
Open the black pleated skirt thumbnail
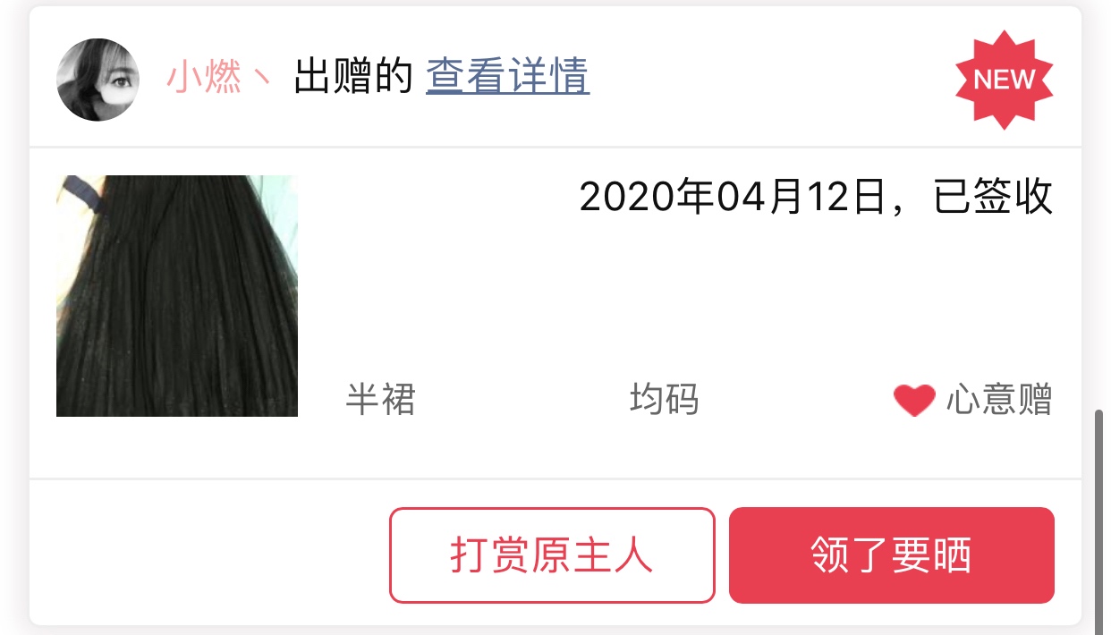[177, 296]
